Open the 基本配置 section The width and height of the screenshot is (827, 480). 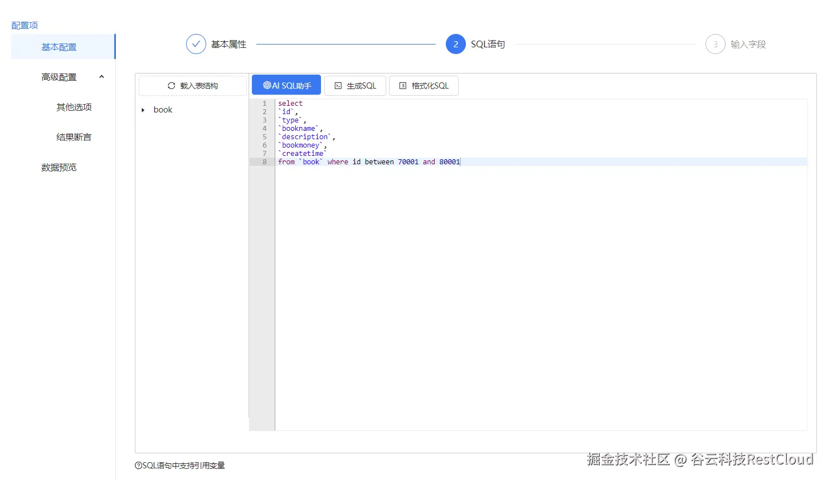[x=62, y=47]
